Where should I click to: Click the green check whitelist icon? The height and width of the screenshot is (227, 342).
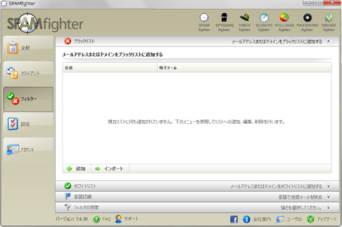(x=68, y=186)
